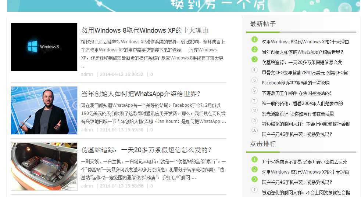Click the 现在我们都知道 summary of the WhatsApp article
This screenshot has height=197, width=361.
(x=154, y=113)
